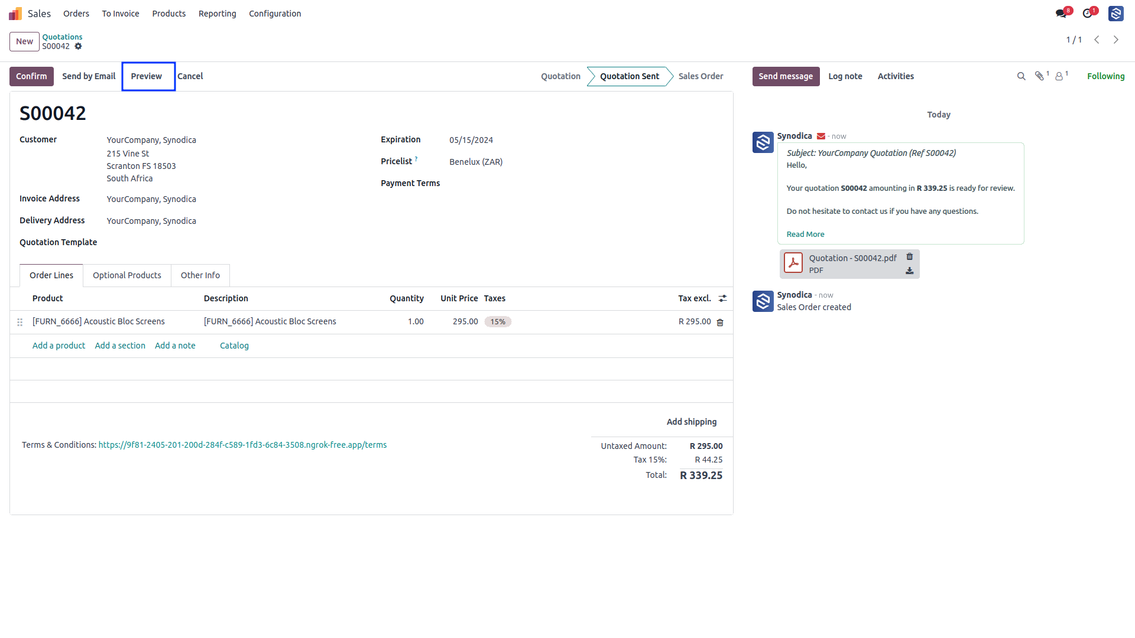Open Customer field YourCompany, Synodica dropdown
This screenshot has width=1135, height=638.
(151, 140)
